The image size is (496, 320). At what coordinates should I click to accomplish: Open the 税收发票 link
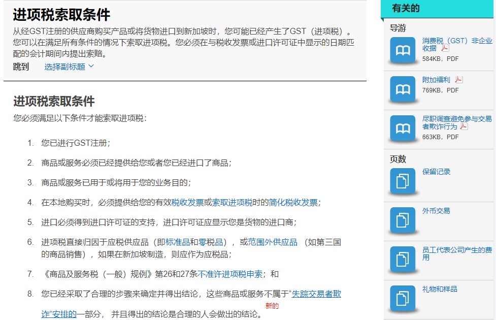coord(187,202)
